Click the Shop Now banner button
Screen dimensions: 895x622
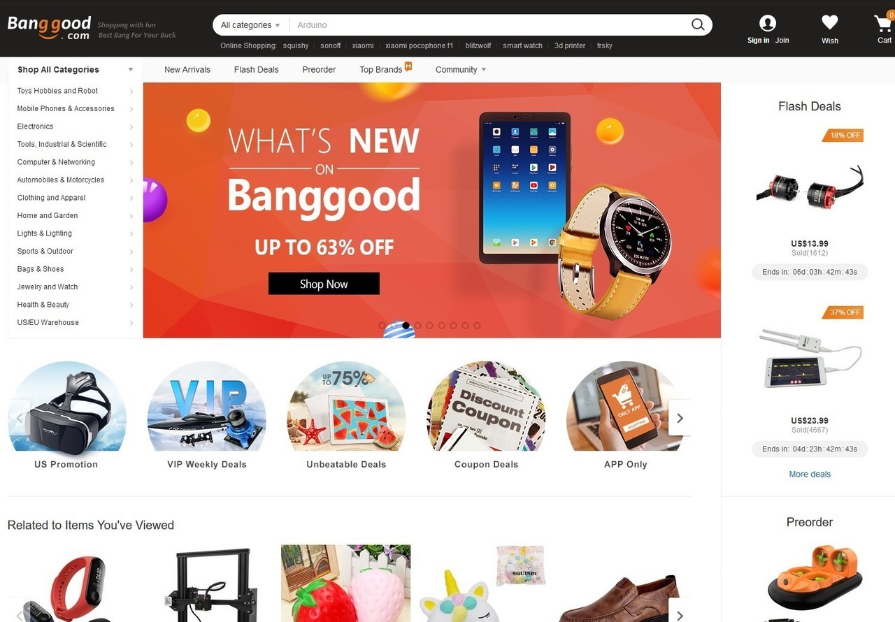click(x=324, y=284)
